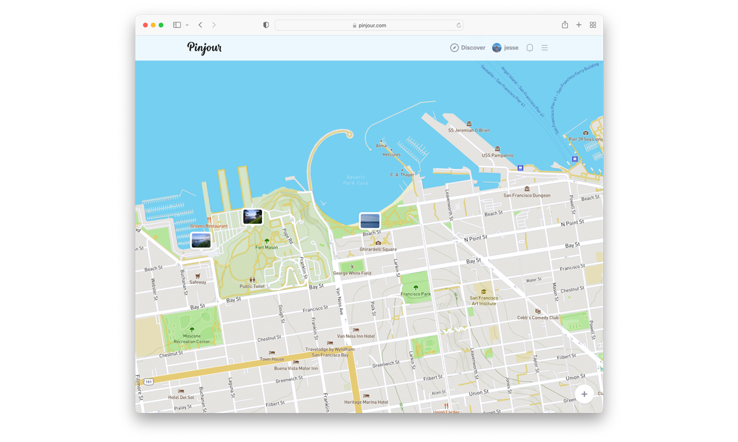Go forward to next page
Screen dimensions: 738x442
(214, 25)
